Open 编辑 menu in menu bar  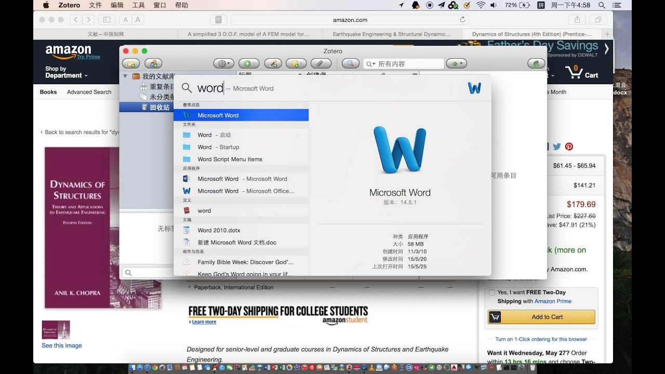[117, 5]
